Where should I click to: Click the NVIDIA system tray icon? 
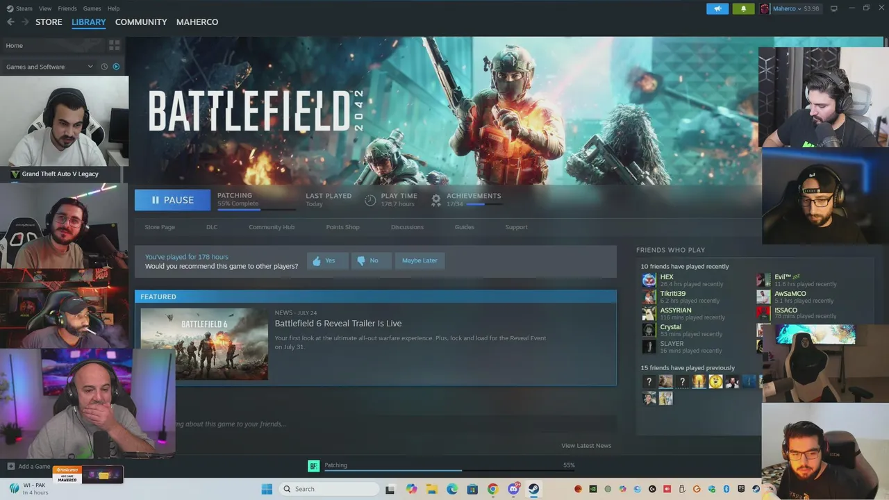coord(593,490)
